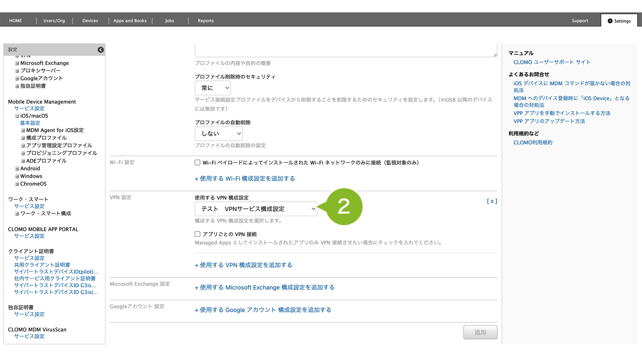The image size is (642, 361).
Task: Toggle アプリごとの VPN 接続 checkbox
Action: click(198, 234)
